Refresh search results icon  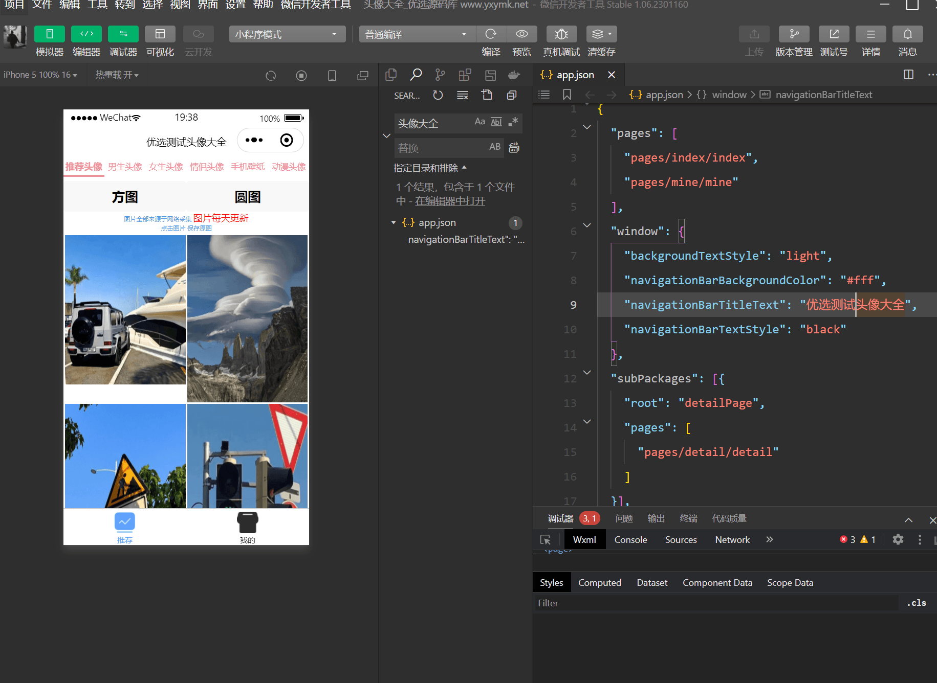[438, 95]
